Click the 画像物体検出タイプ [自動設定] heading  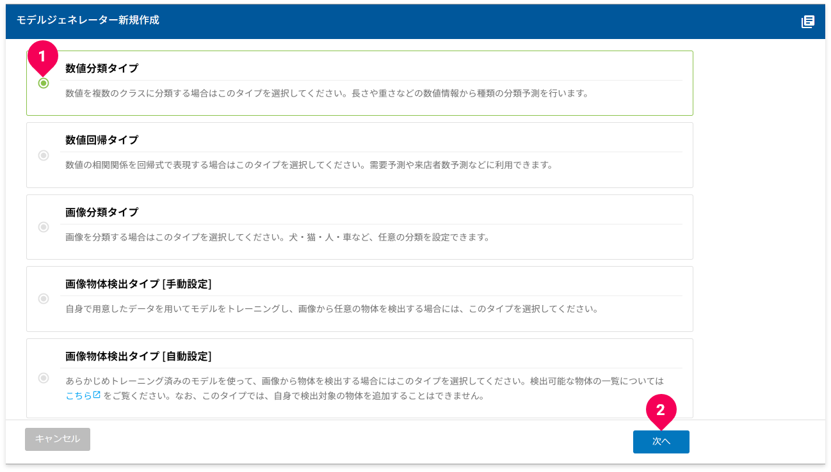pos(138,356)
